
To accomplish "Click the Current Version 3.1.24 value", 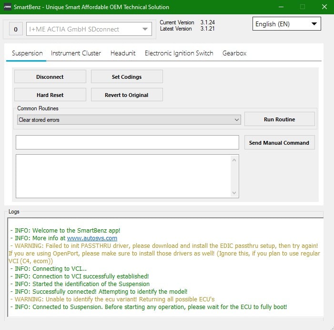I will click(x=207, y=22).
